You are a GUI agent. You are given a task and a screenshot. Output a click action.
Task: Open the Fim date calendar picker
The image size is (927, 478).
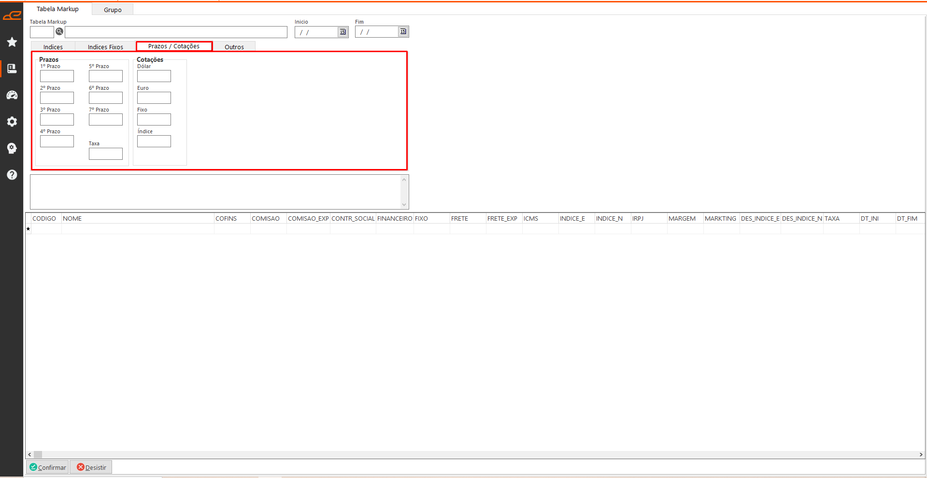click(x=403, y=32)
